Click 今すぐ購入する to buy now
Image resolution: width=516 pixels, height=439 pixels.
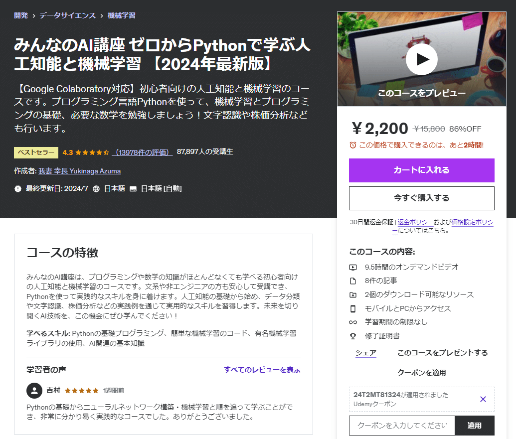(421, 198)
